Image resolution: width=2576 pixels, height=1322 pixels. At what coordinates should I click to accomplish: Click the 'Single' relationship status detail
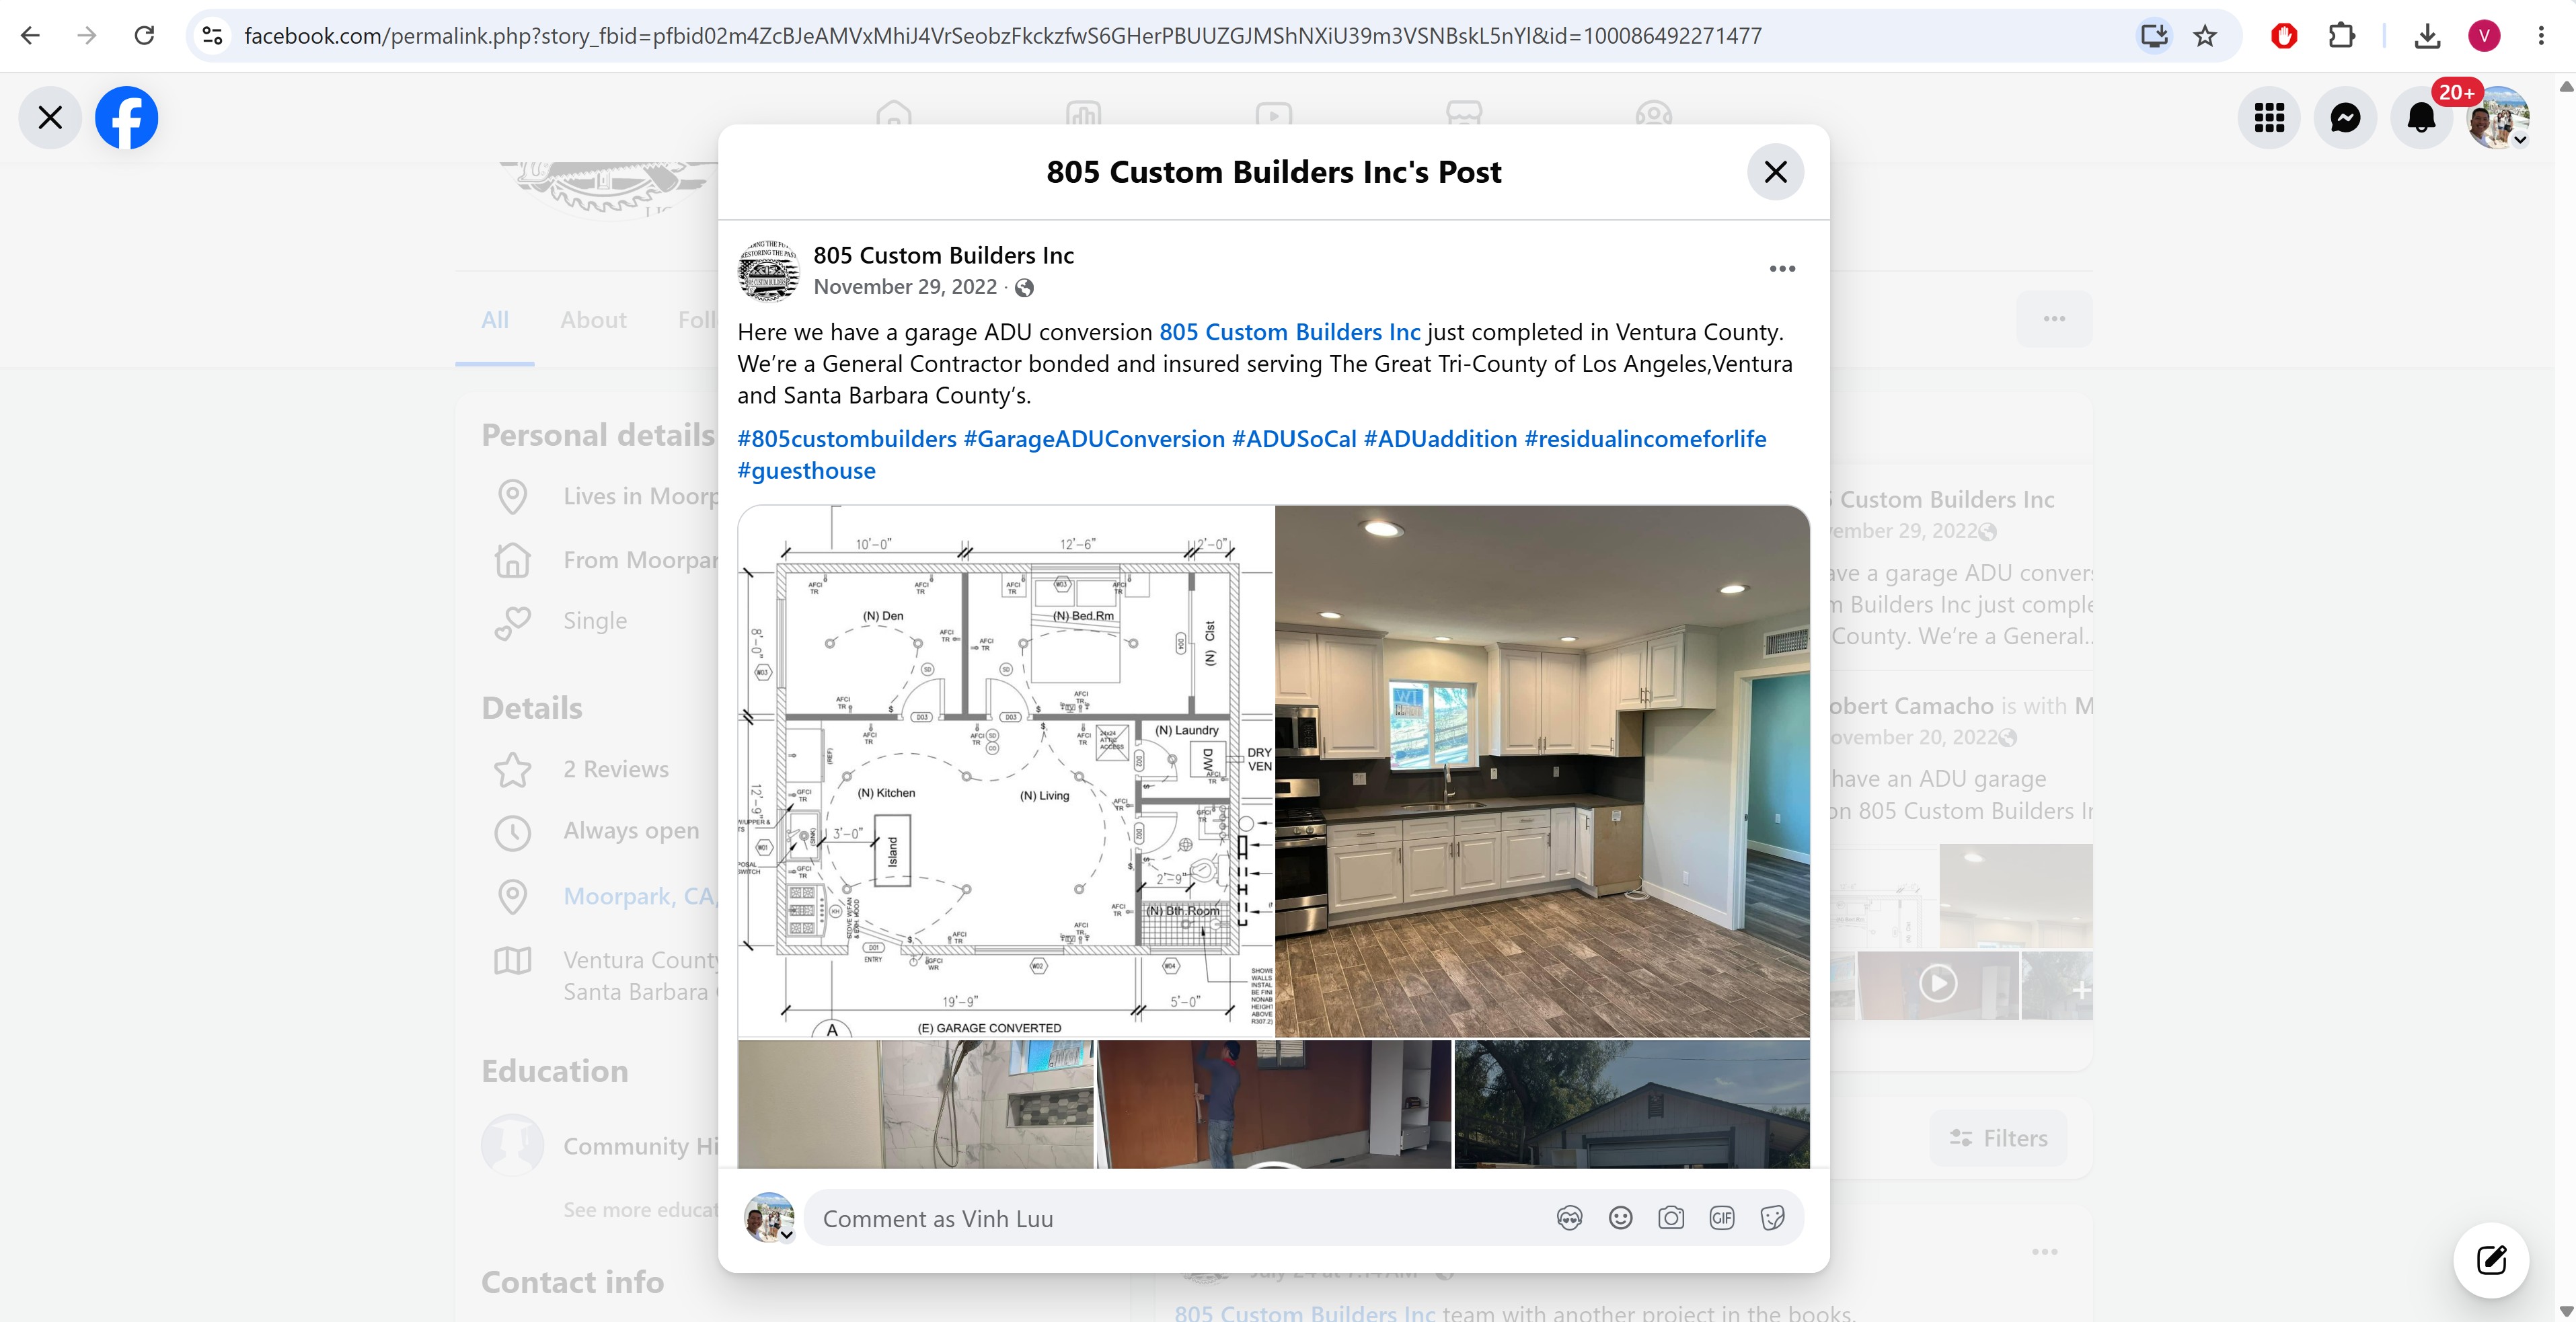595,621
